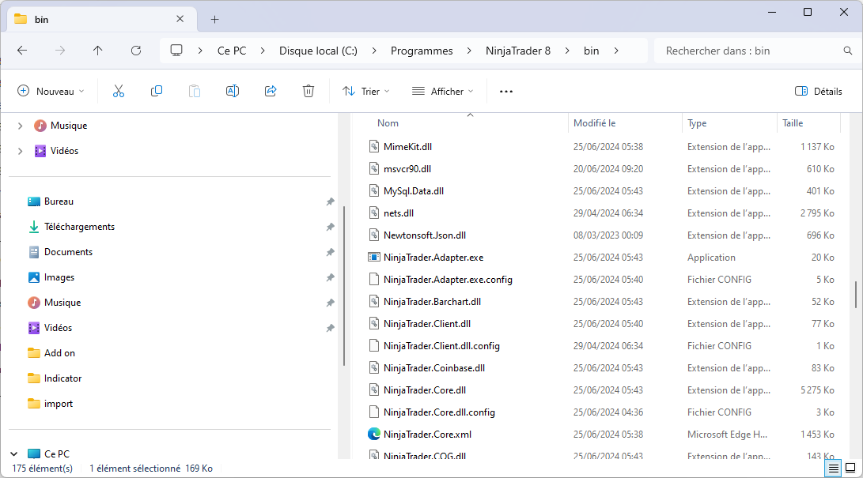
Task: Expand the Musique tree node
Action: pos(21,126)
